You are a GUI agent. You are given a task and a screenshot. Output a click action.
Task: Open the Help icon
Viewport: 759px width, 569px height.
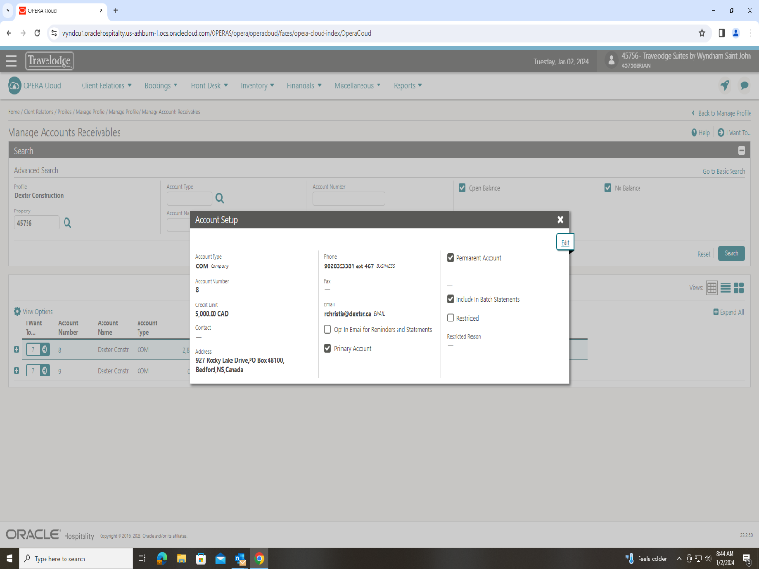coord(694,133)
